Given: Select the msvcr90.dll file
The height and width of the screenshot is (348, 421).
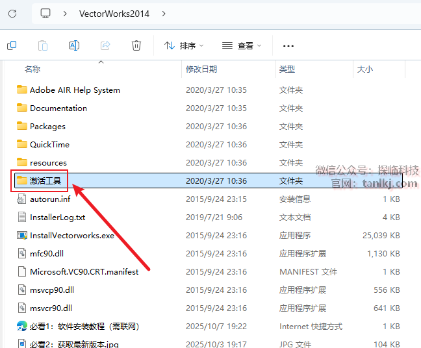Looking at the screenshot, I should (x=51, y=308).
